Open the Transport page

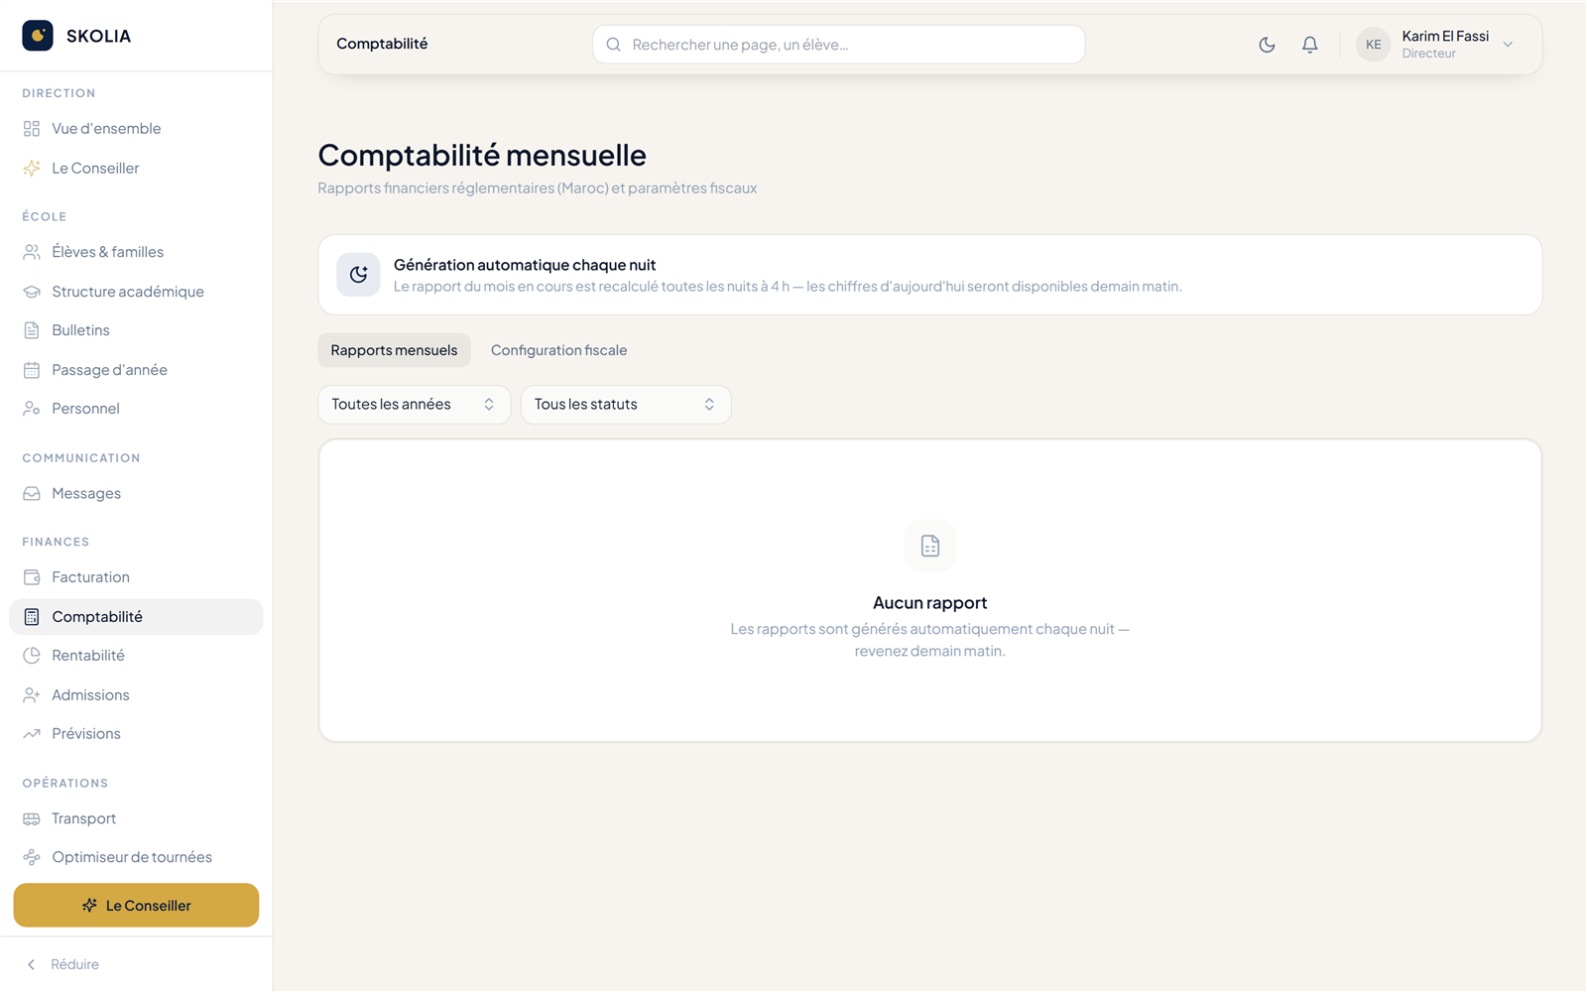136,818
